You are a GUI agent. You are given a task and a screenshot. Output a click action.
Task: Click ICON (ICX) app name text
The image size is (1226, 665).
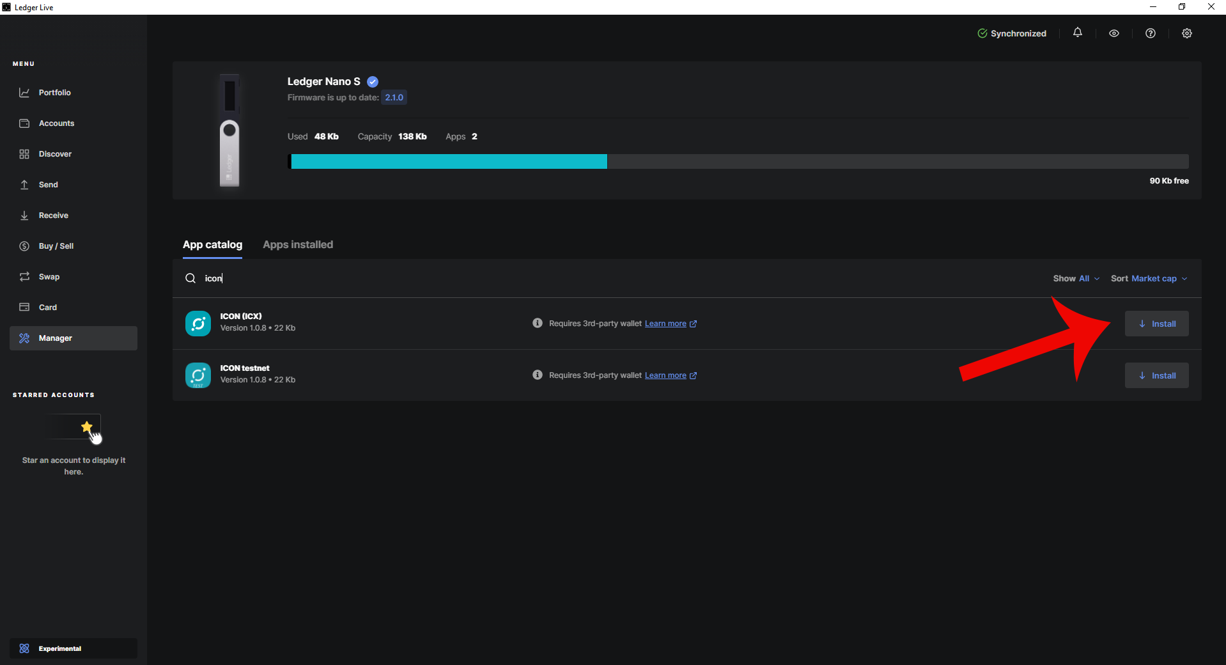[241, 317]
